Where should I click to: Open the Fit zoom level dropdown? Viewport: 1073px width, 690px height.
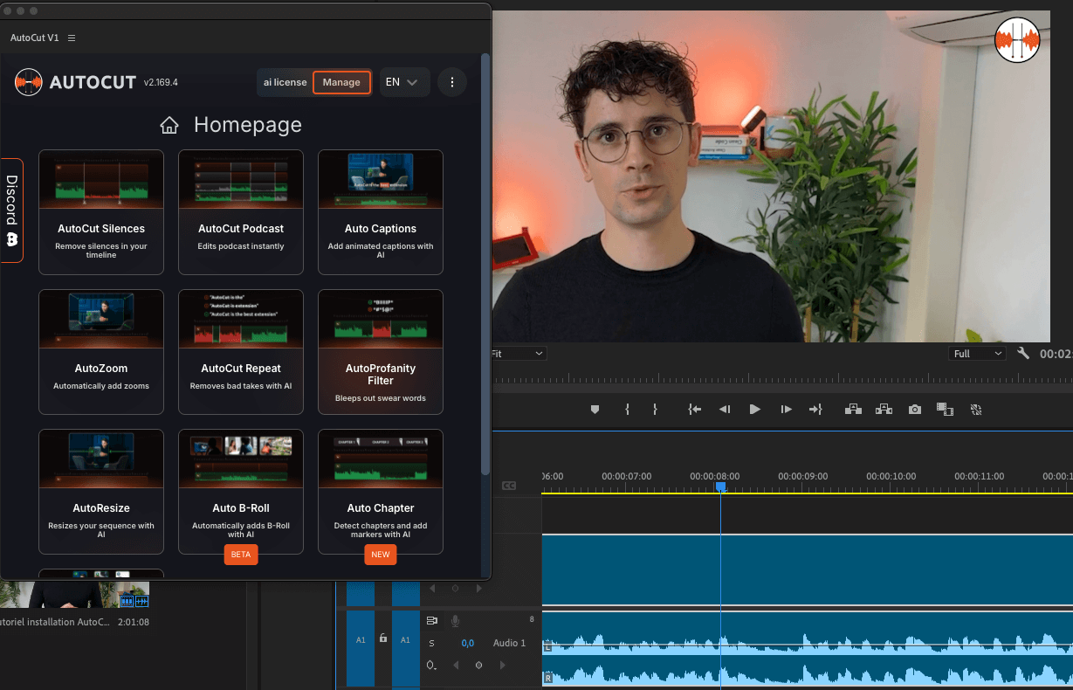519,354
